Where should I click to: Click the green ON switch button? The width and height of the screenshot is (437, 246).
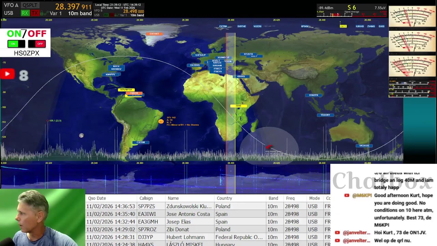pos(16,44)
